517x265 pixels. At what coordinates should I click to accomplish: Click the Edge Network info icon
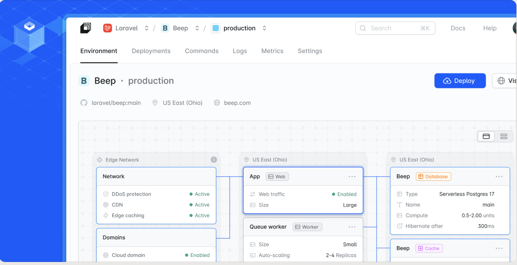214,159
